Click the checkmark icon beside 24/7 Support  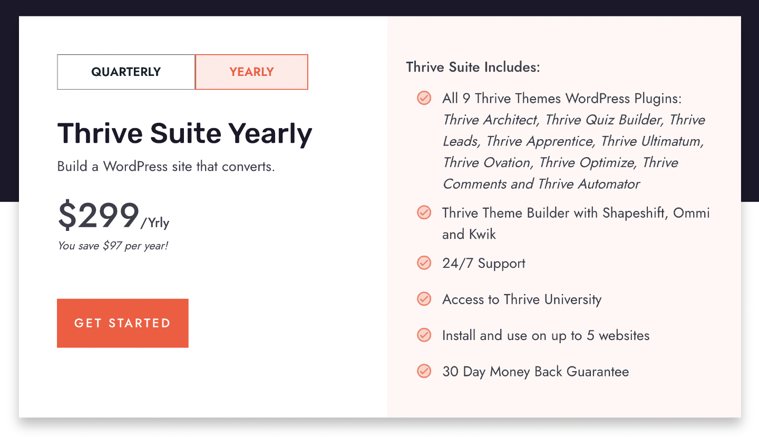click(424, 263)
